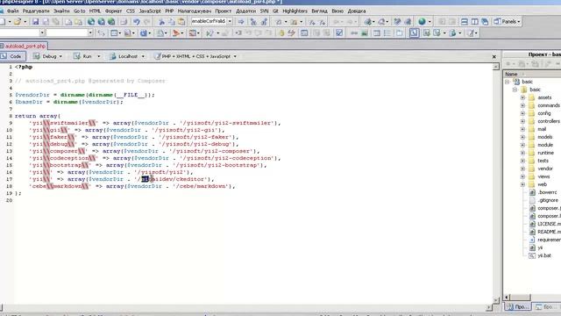Click the horizontal split window icon
561x316 pixels.
click(x=464, y=21)
